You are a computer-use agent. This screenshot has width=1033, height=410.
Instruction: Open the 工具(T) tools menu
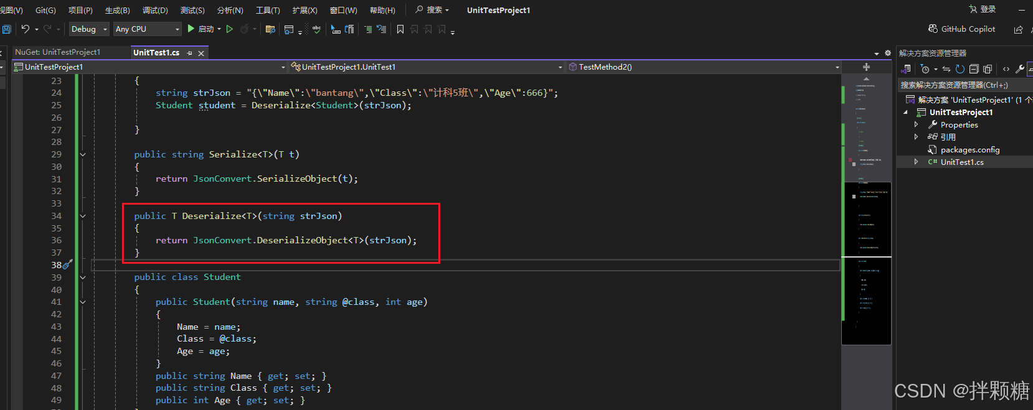268,10
